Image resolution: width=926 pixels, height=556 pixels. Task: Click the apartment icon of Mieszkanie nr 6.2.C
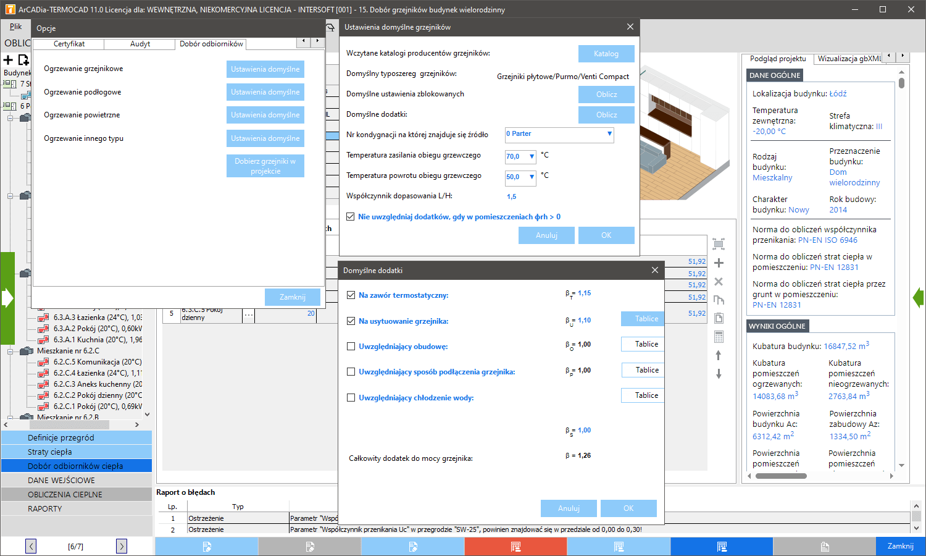tap(26, 351)
